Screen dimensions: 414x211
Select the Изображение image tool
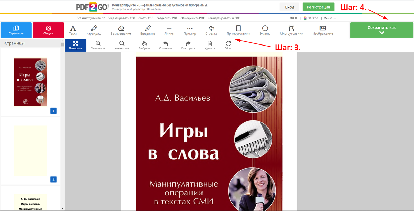323,30
